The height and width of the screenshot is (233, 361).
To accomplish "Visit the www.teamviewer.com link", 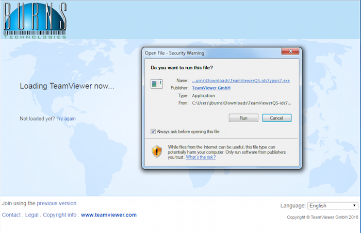I will coord(109,215).
